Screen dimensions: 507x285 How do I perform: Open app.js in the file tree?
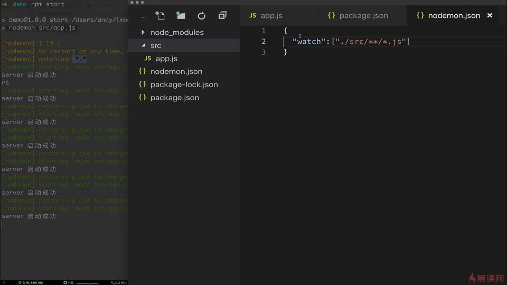pyautogui.click(x=166, y=59)
